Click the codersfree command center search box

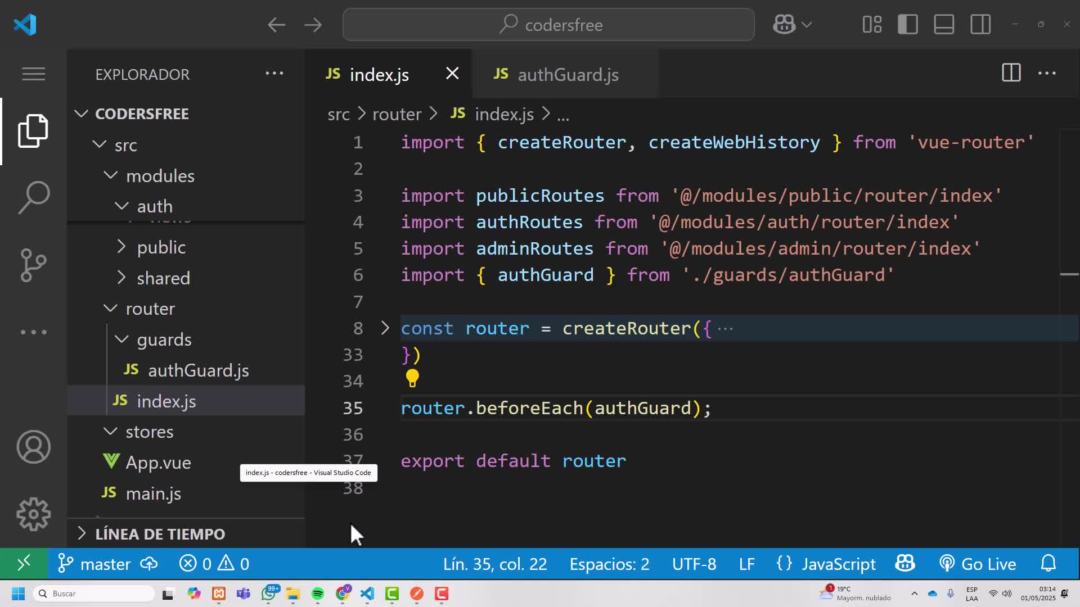point(548,25)
